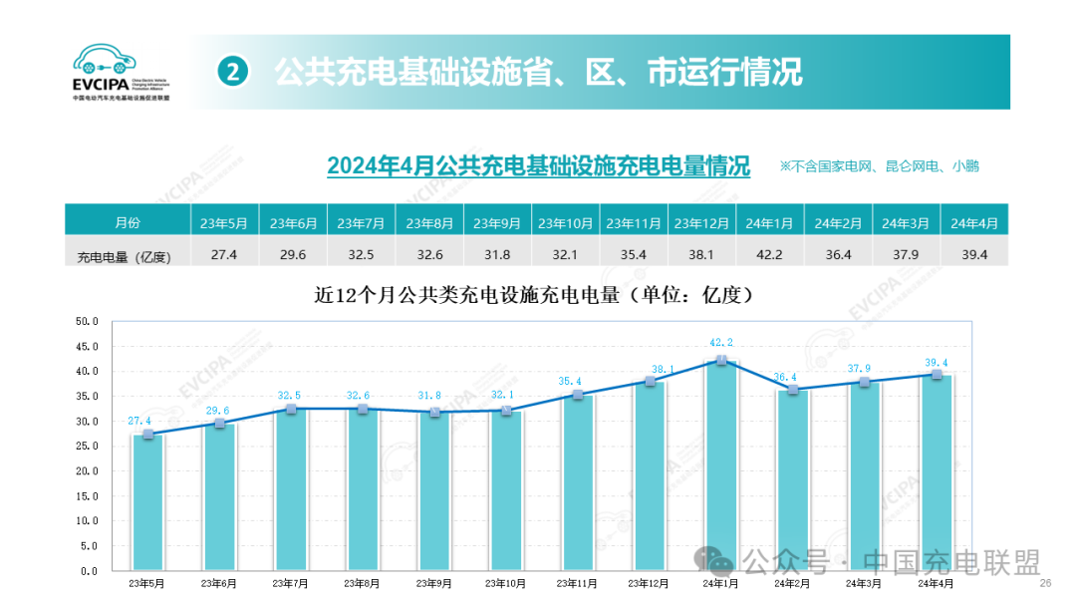
Task: Click the 24年1月 data point marker
Action: pos(721,361)
